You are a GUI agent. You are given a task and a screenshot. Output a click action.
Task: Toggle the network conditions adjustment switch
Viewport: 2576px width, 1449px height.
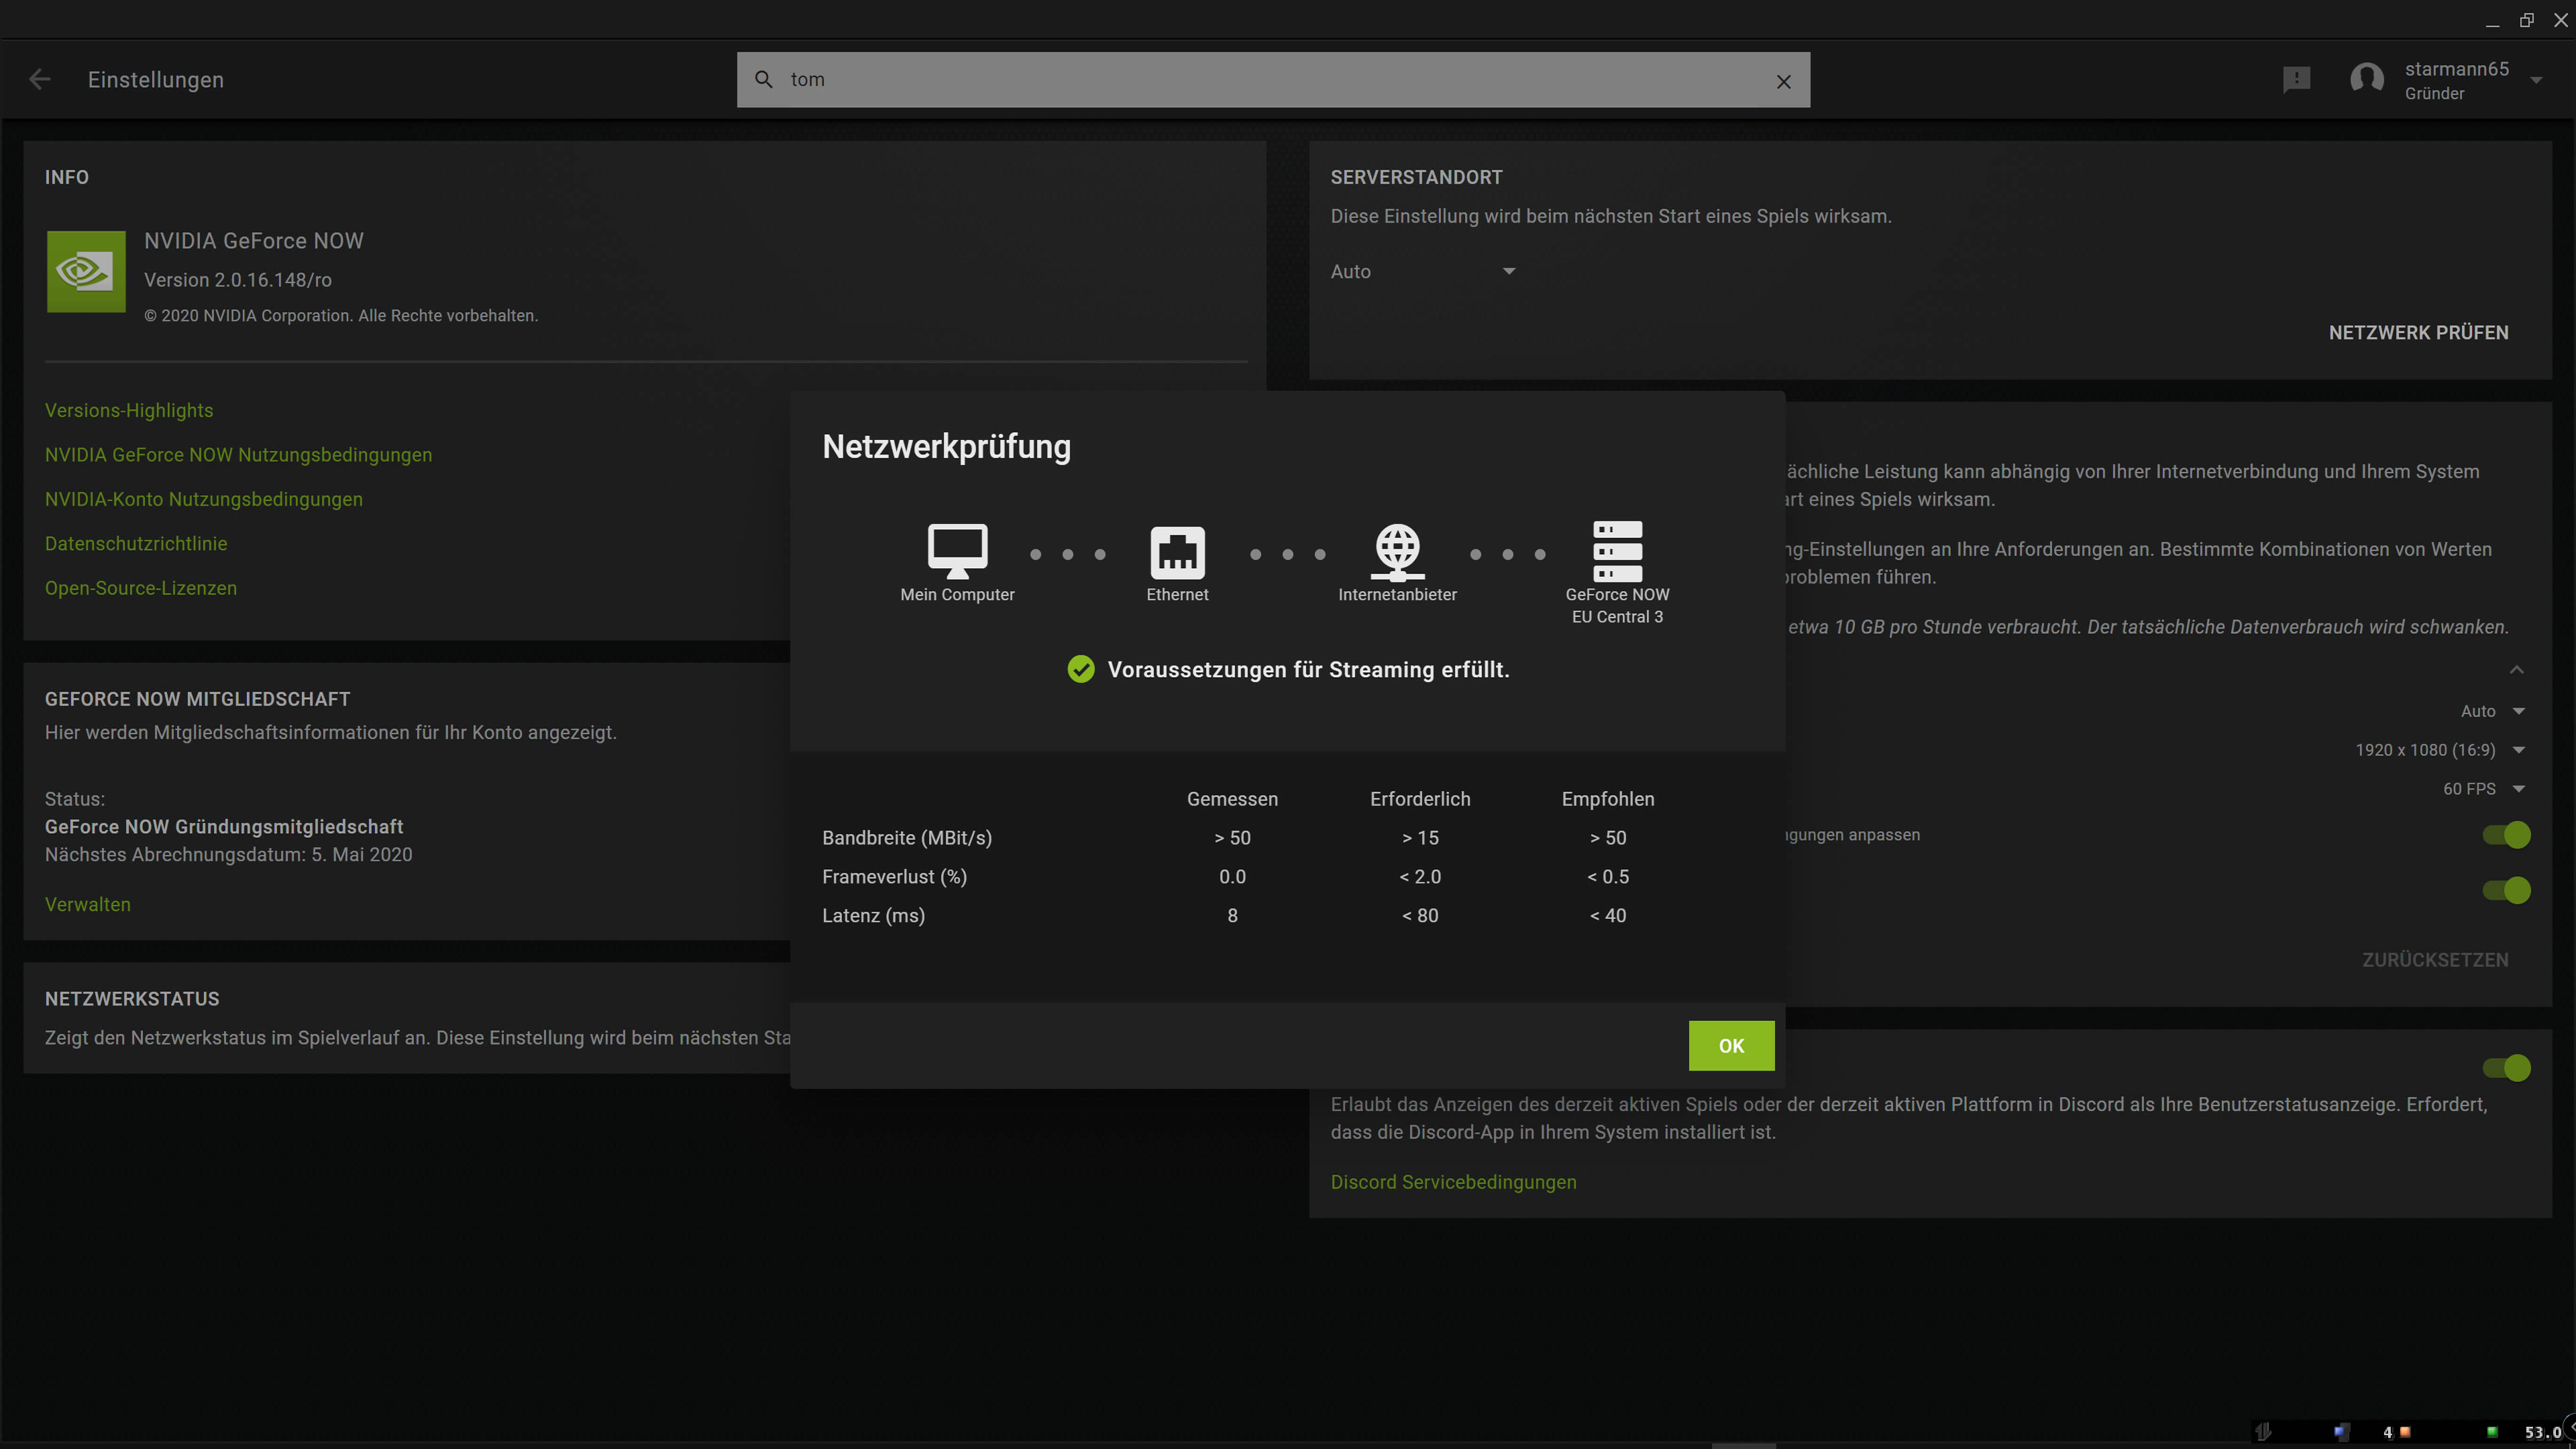point(2506,835)
